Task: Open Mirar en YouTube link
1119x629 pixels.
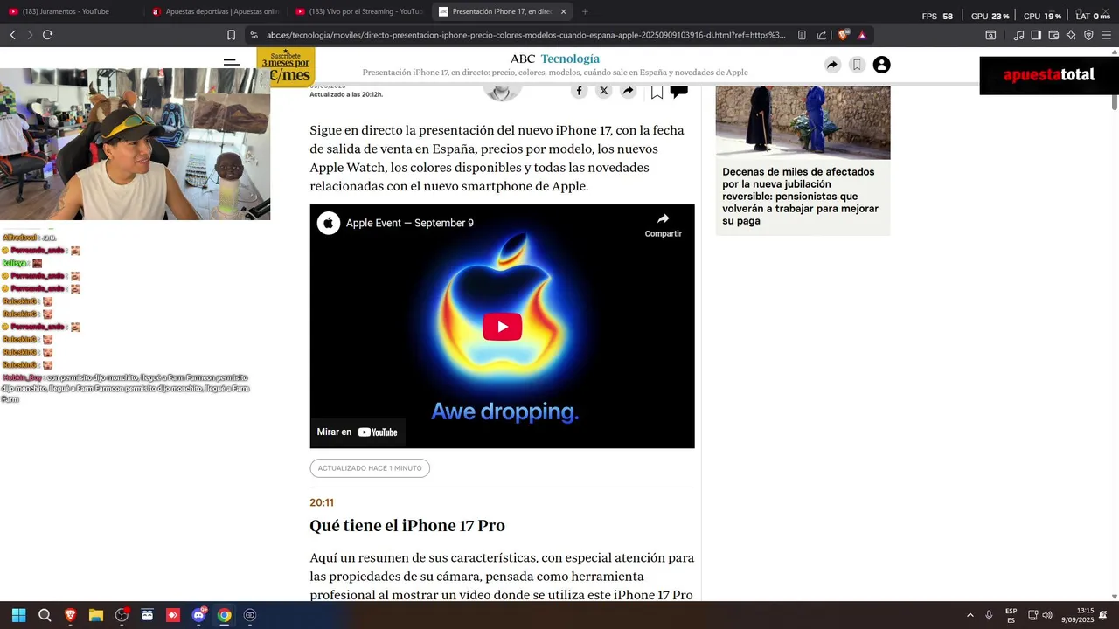Action: point(358,432)
